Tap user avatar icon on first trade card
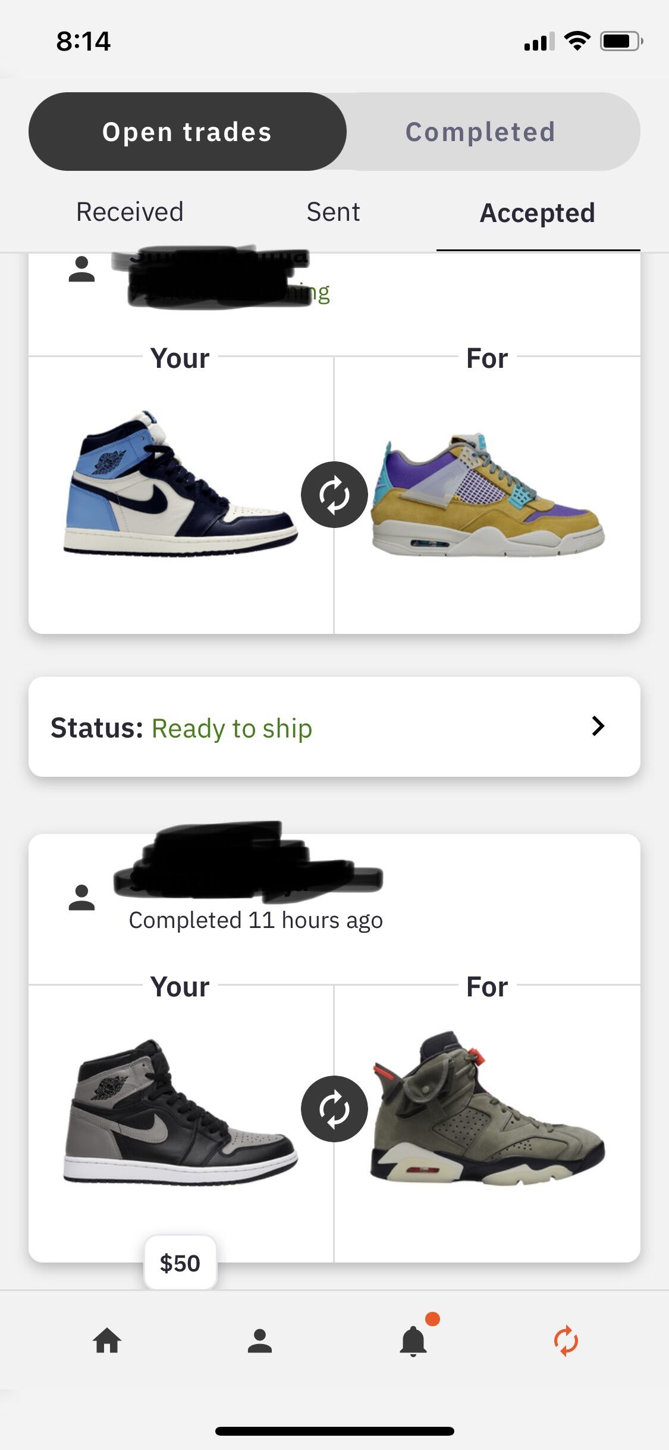The height and width of the screenshot is (1450, 669). (x=82, y=269)
